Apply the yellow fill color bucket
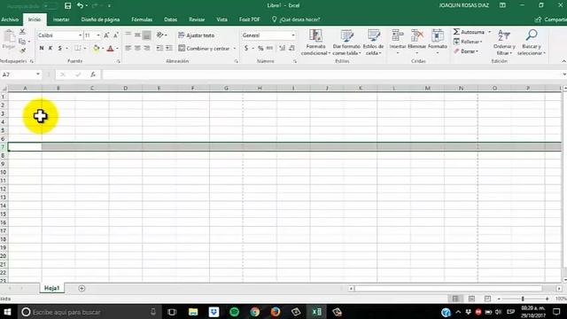 (97, 48)
